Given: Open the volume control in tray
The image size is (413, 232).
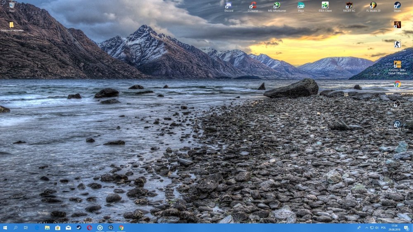Looking at the screenshot, I should click(377, 228).
